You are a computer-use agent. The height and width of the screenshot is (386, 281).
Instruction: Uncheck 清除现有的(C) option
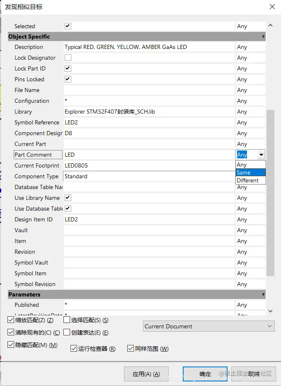tap(11, 333)
